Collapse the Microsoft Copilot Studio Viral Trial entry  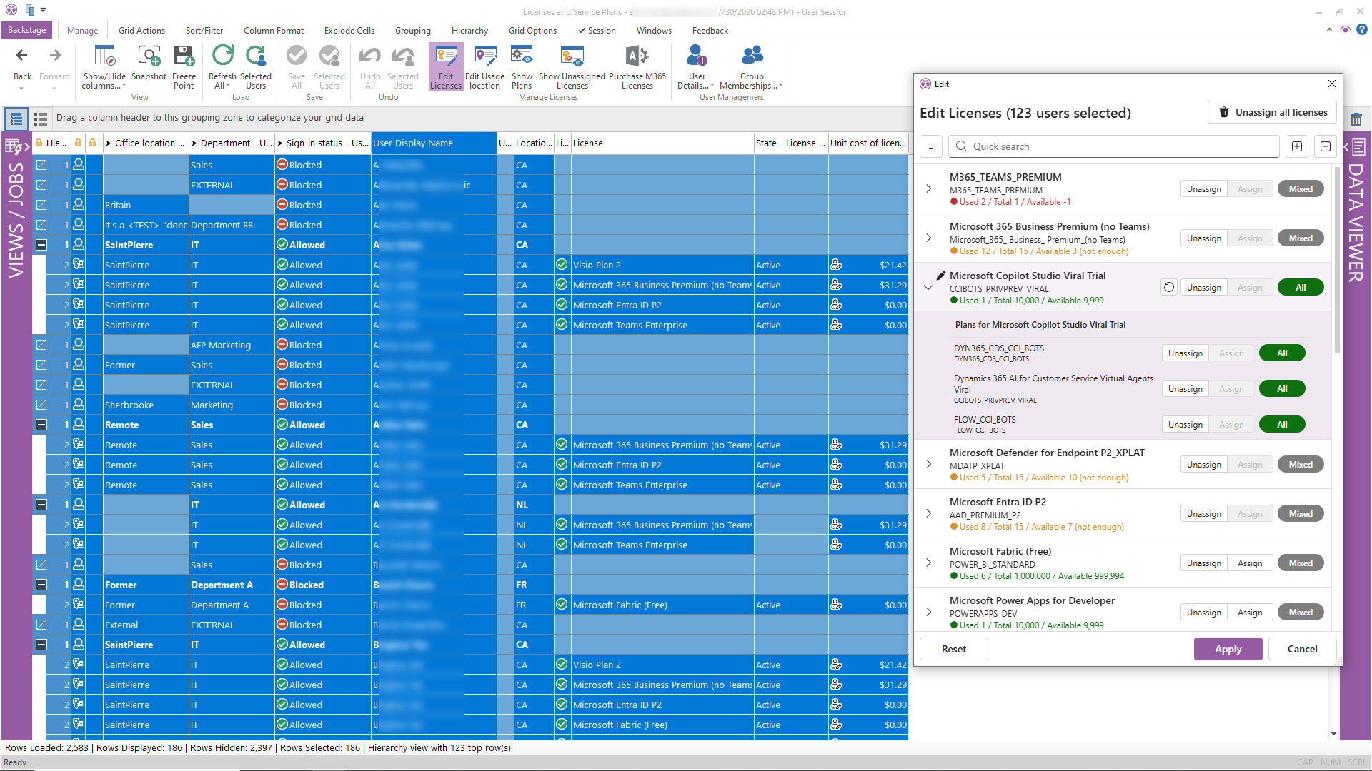pos(928,287)
